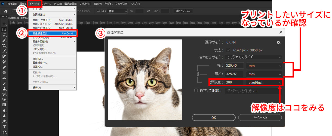Choose 自動トーン補正(N) from menu
This screenshot has height=136, width=332.
53,20
